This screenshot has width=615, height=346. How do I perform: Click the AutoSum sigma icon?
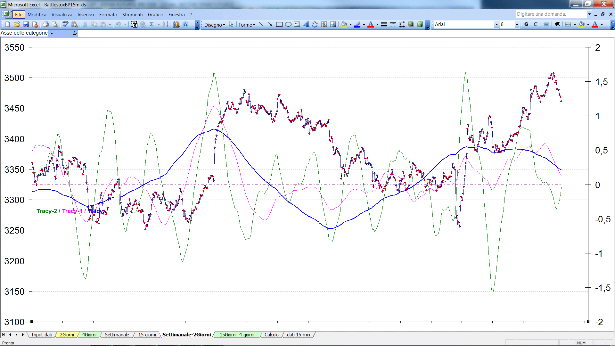[x=152, y=24]
